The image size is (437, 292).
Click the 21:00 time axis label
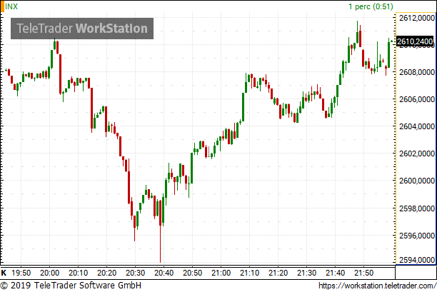[221, 273]
